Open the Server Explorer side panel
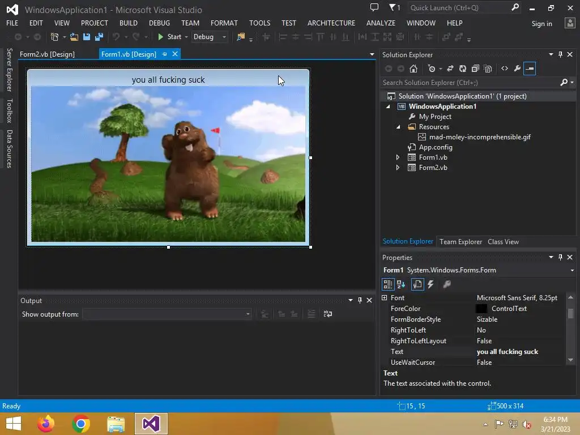The image size is (580, 435). click(9, 70)
